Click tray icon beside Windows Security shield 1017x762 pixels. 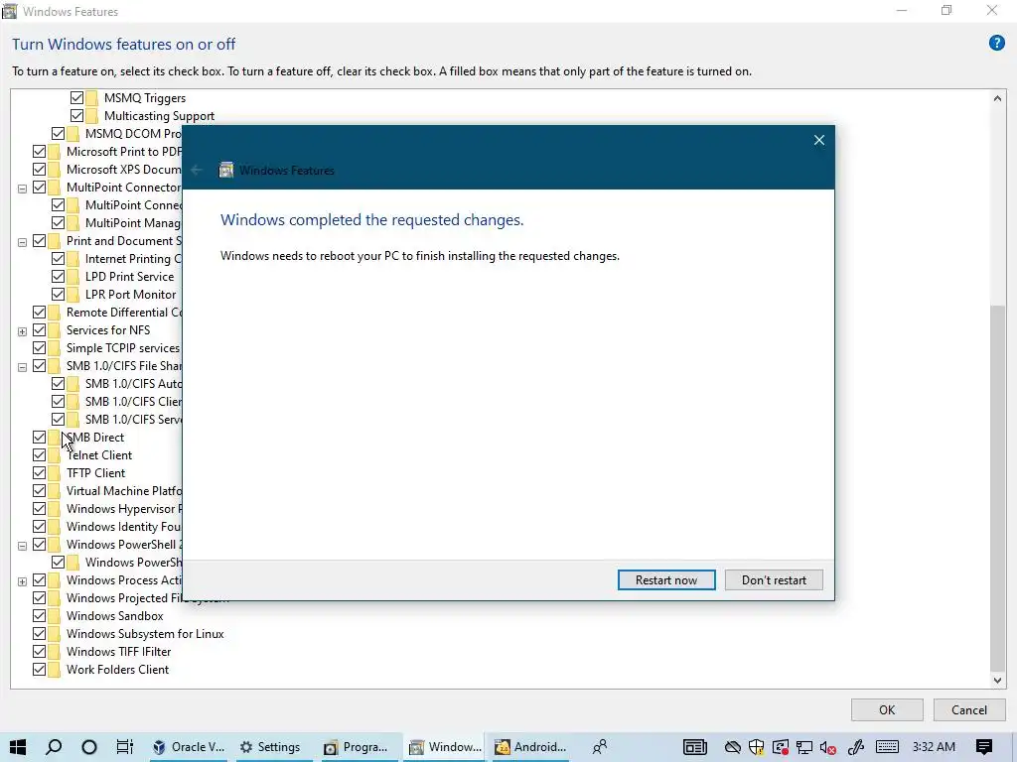coord(781,747)
